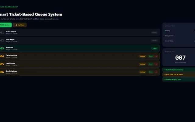Viewport: 195px width, 122px height.
Task: Click the Being Served label in Queue Stats
Action: click(x=169, y=36)
